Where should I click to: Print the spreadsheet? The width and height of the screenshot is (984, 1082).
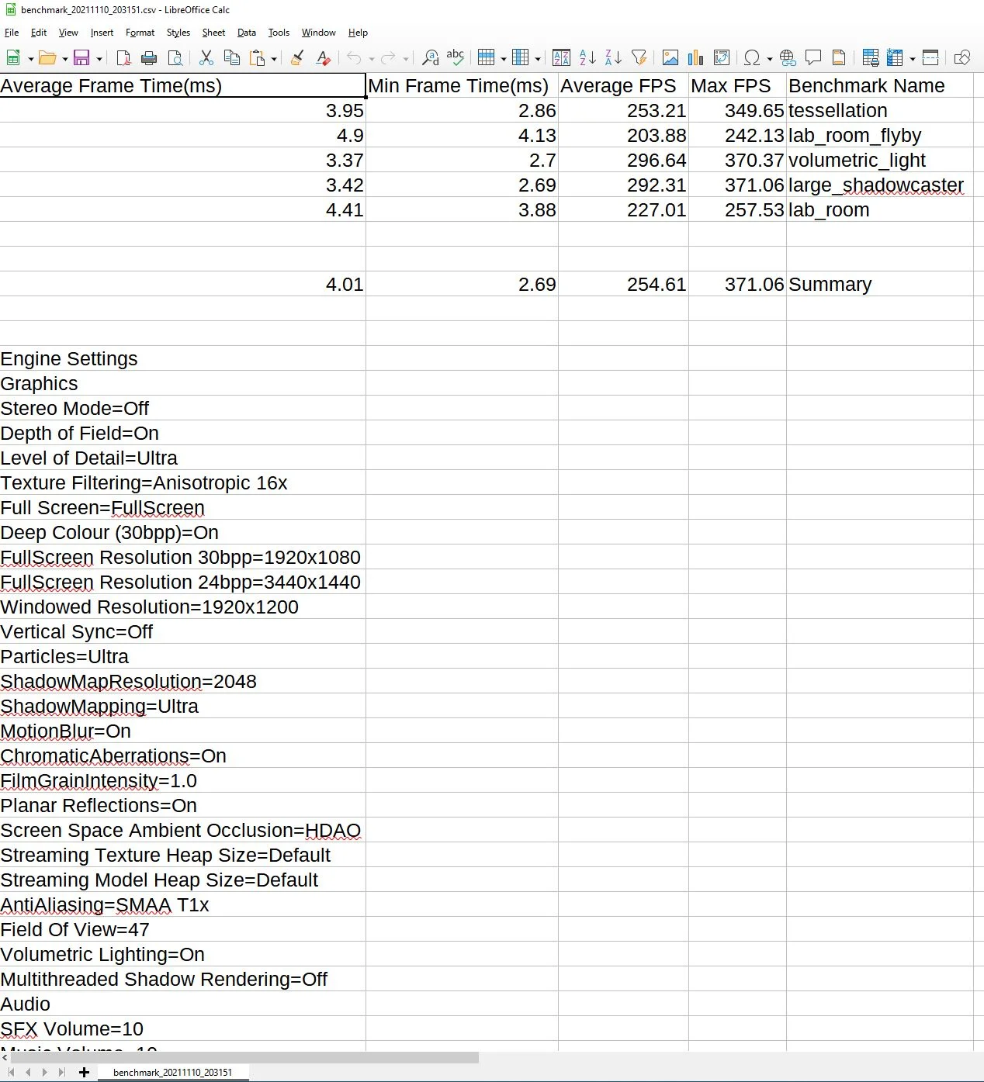point(149,58)
